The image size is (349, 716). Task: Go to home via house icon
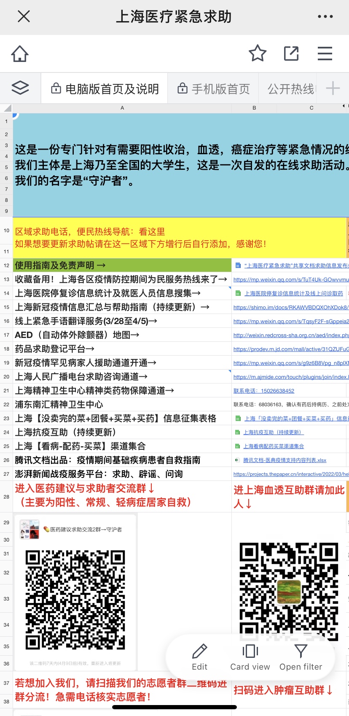click(20, 54)
